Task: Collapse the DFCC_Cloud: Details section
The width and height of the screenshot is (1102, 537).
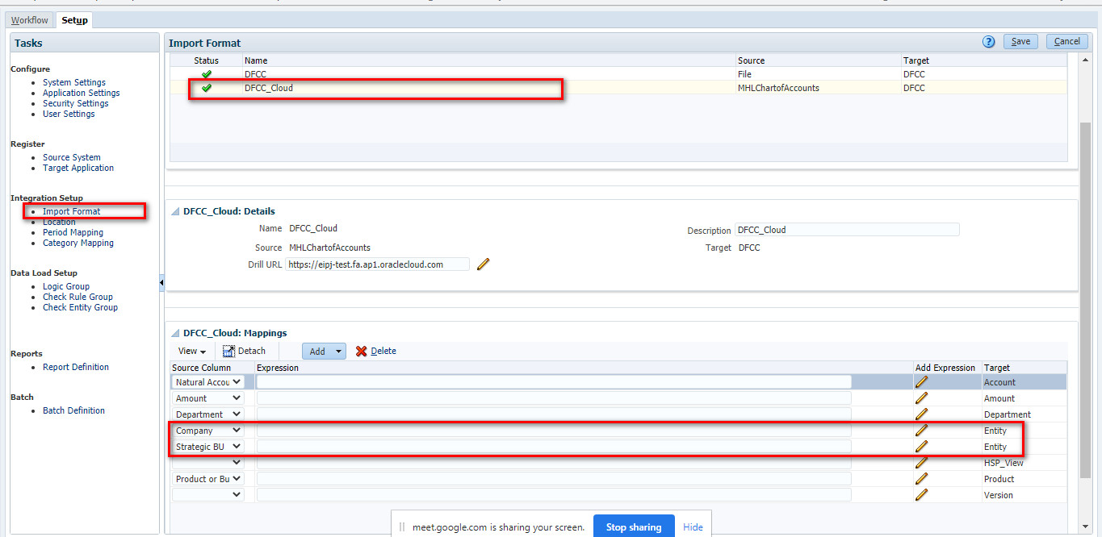Action: 175,211
